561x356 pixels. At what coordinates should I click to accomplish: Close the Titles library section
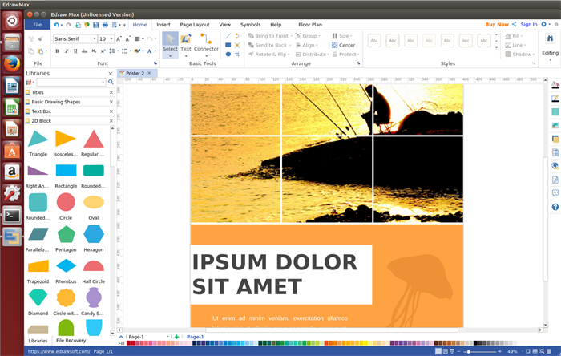111,92
